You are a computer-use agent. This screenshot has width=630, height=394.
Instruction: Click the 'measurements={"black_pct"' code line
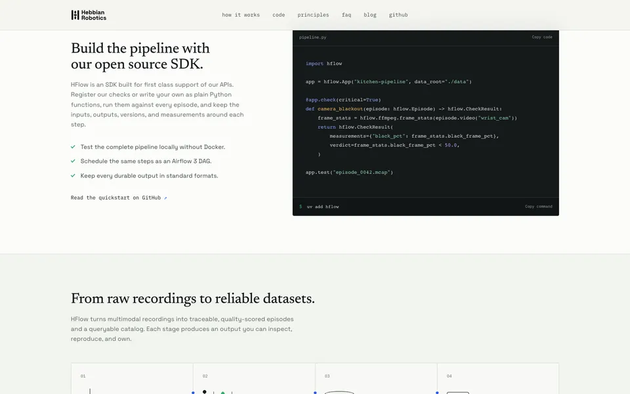coord(414,136)
